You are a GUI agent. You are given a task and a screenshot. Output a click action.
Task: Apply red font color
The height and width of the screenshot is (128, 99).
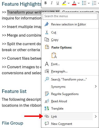tap(74, 3)
